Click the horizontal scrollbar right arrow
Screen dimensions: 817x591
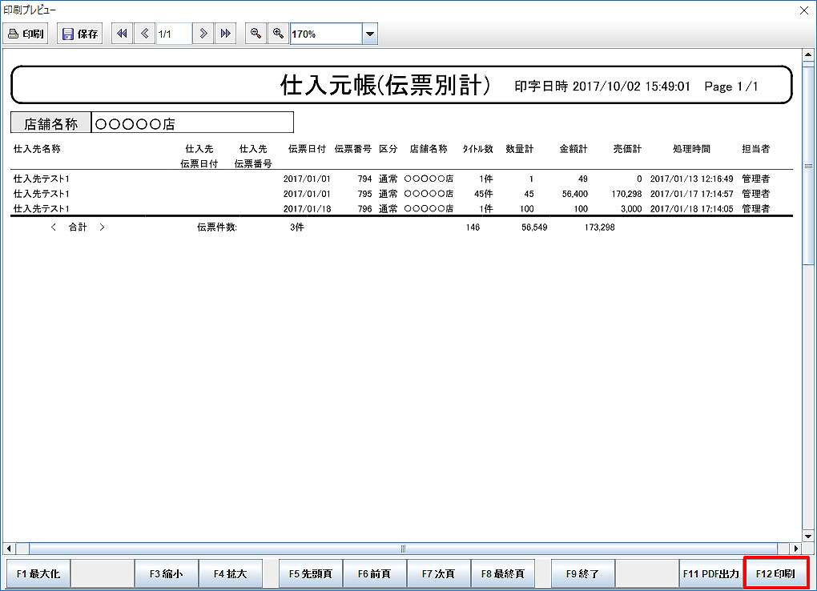796,549
